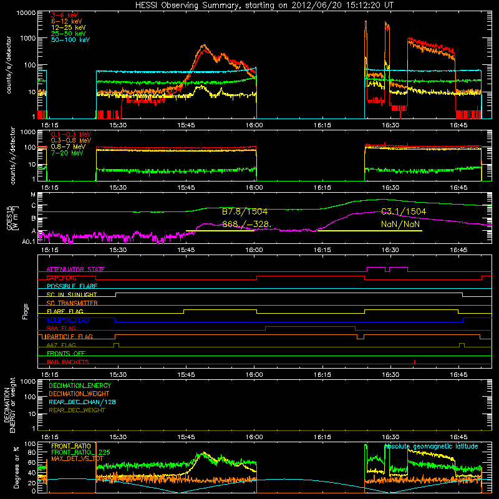Click the 15:45 tick on the top plot
Image resolution: width=499 pixels, height=499 pixels.
click(x=186, y=125)
